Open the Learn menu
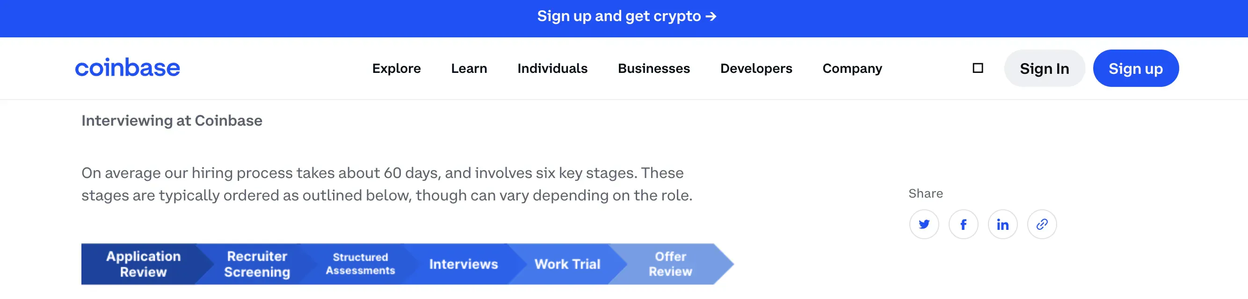Screen dimensions: 1248x299 click(x=469, y=68)
